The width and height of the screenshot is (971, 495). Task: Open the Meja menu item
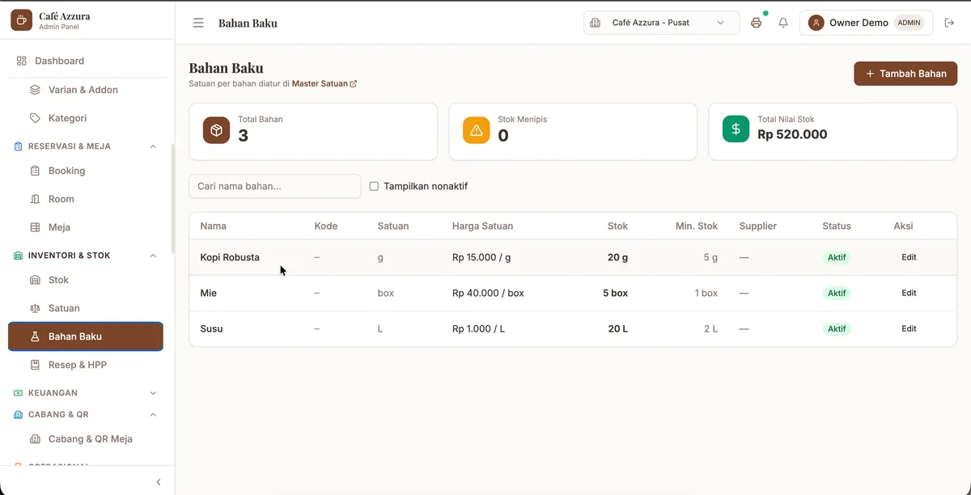point(86,227)
